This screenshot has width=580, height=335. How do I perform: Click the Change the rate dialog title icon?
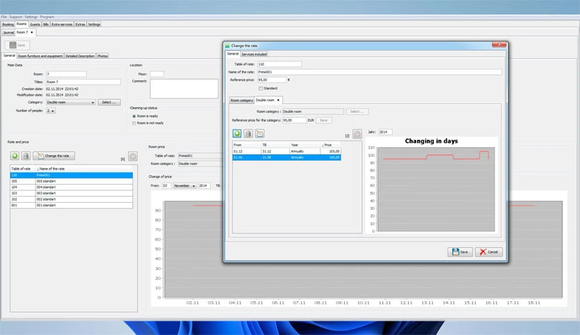[x=228, y=46]
